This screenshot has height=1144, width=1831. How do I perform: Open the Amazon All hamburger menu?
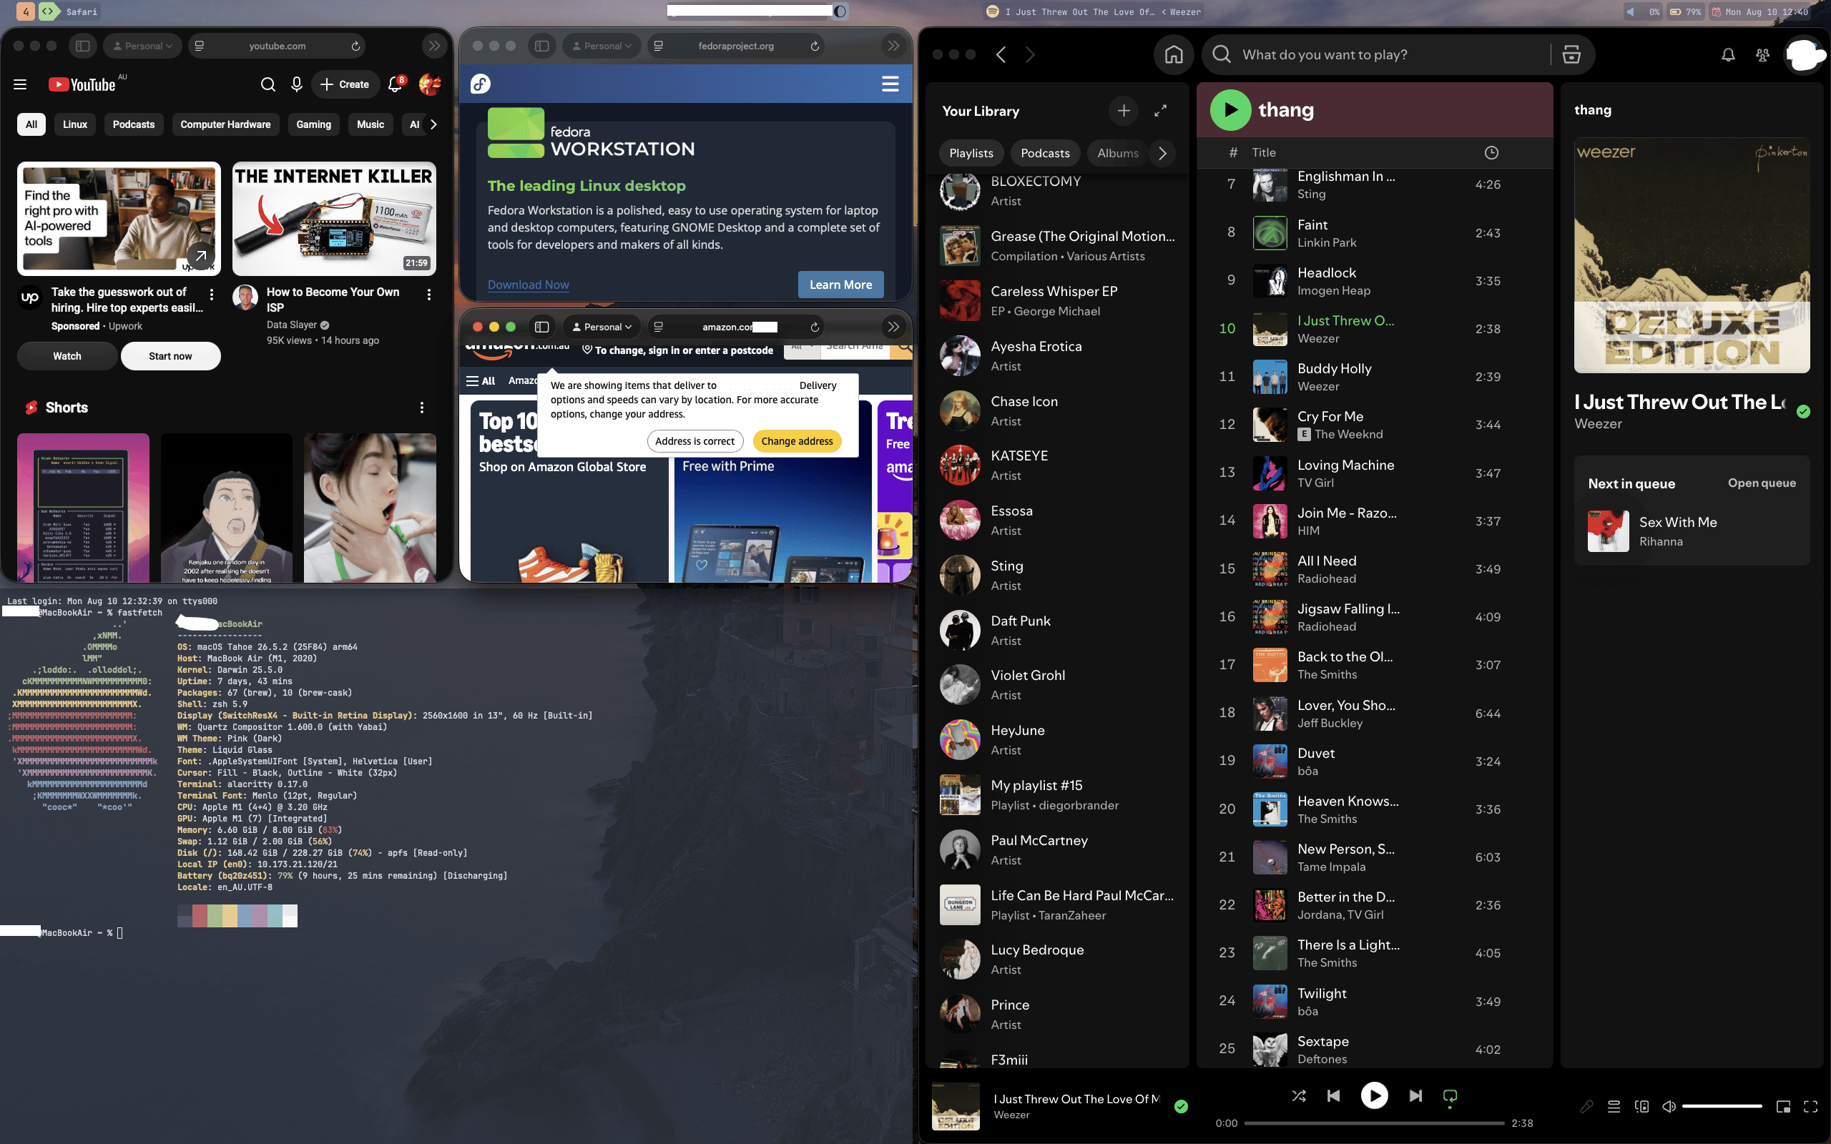[481, 380]
